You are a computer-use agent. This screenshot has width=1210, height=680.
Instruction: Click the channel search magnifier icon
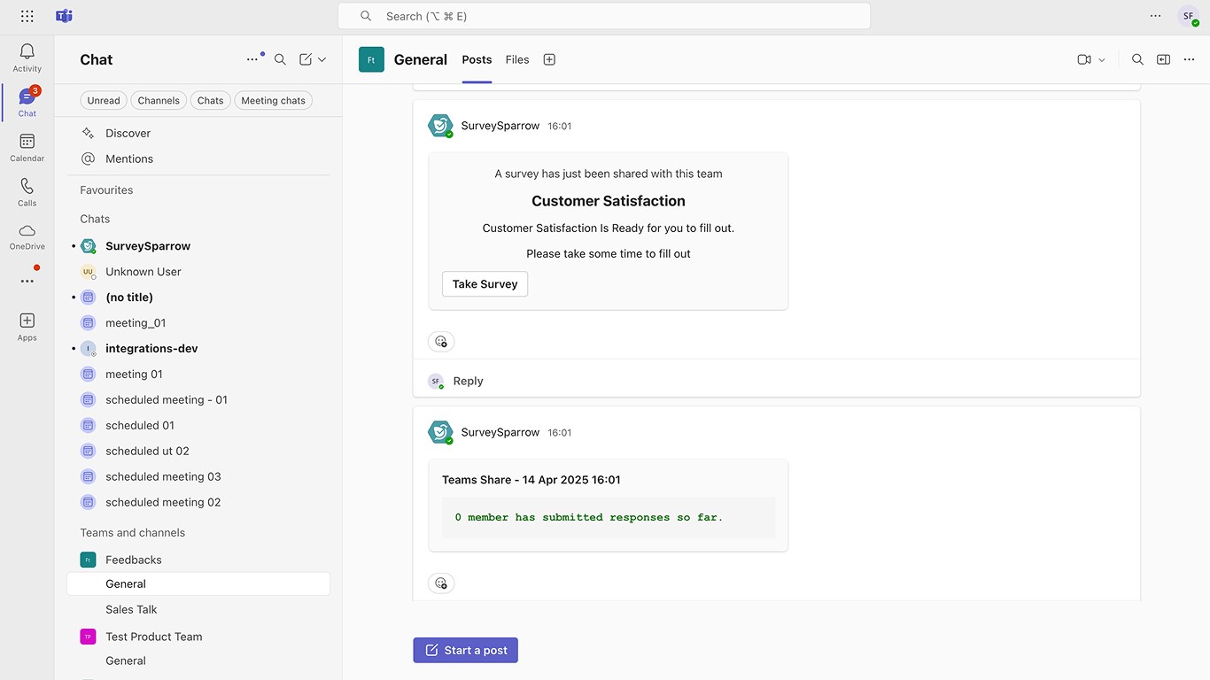pyautogui.click(x=1137, y=59)
